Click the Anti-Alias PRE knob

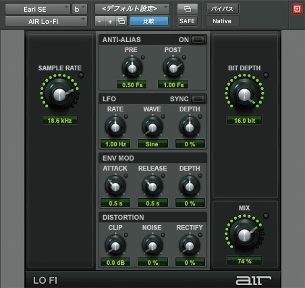[132, 67]
